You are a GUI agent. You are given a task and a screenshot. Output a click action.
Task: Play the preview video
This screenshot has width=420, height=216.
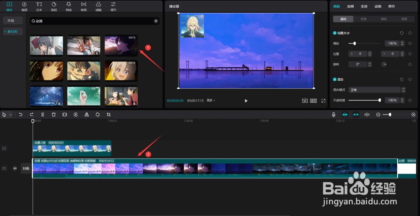coord(246,101)
